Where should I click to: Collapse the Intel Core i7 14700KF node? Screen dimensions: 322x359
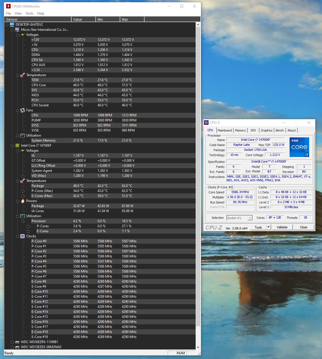tap(12, 146)
